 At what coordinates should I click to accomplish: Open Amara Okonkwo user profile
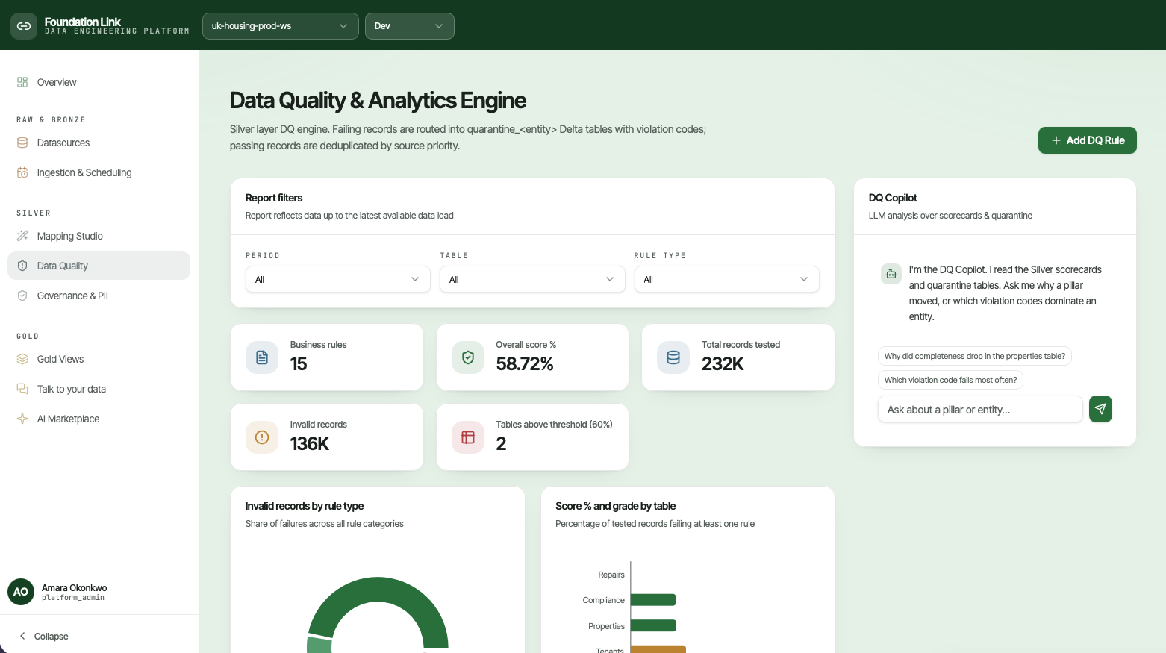pyautogui.click(x=99, y=592)
